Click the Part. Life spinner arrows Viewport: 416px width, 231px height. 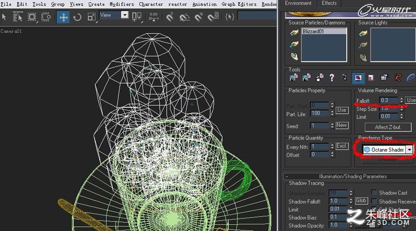tap(332, 113)
